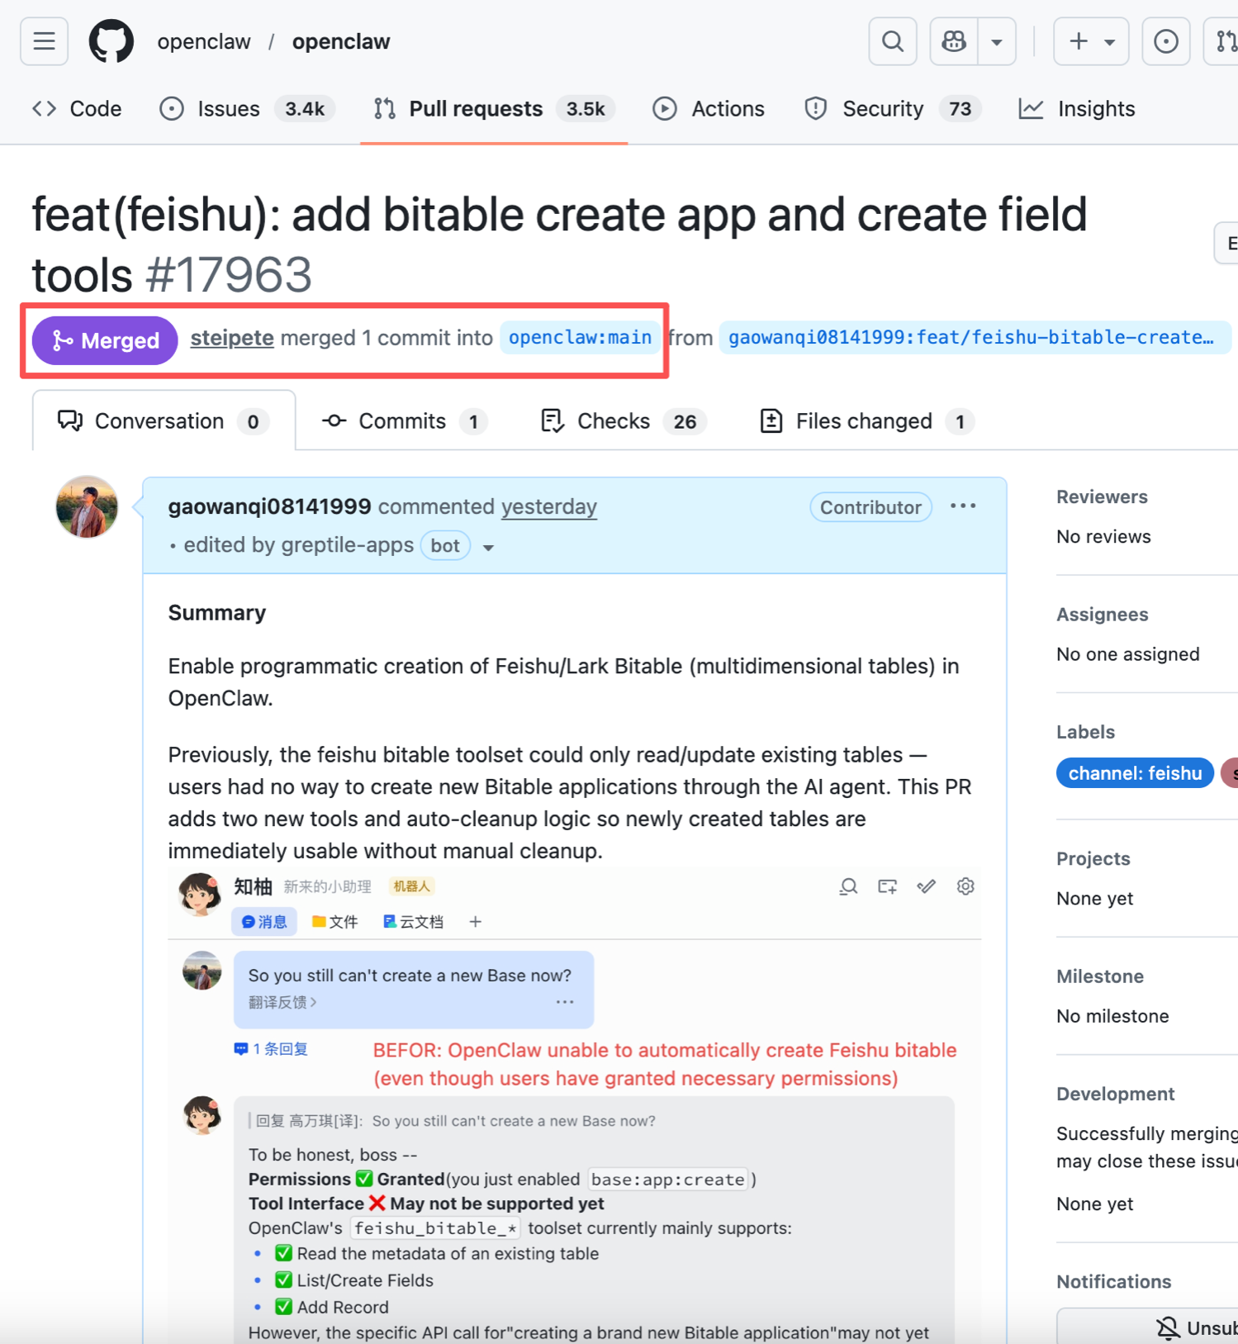Open the Copilot icon button
Image resolution: width=1238 pixels, height=1344 pixels.
click(954, 41)
